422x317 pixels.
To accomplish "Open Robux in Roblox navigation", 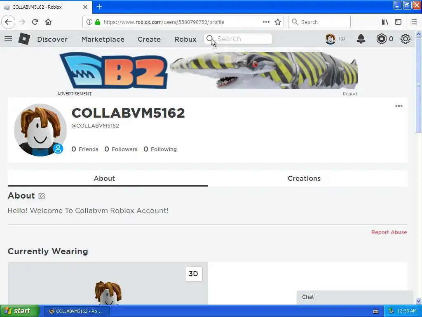I will pos(185,39).
